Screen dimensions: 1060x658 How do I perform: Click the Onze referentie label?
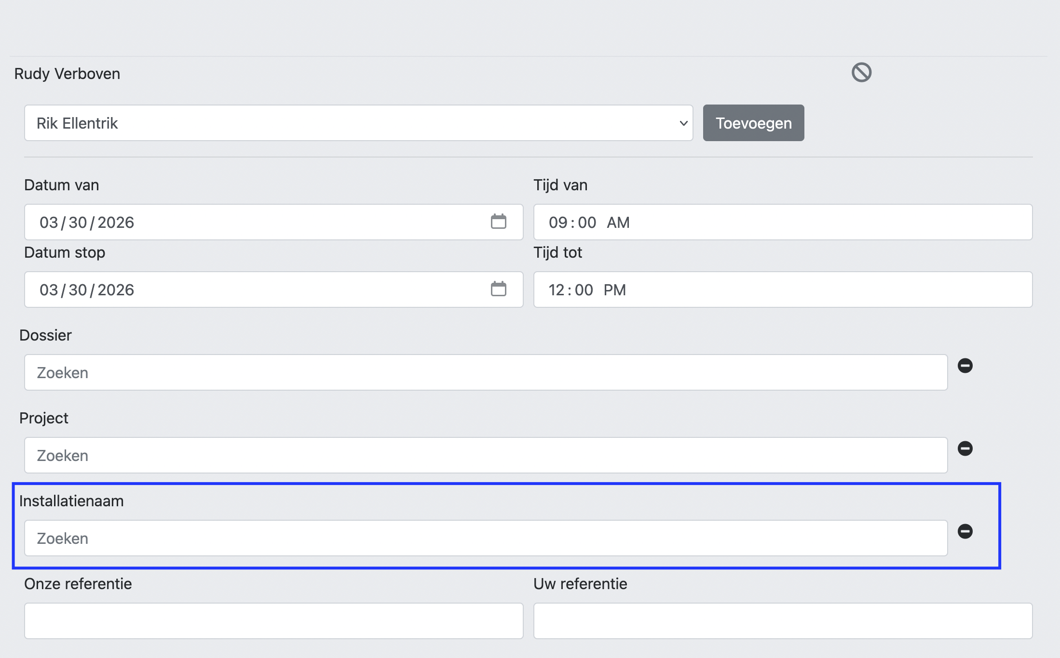[78, 584]
